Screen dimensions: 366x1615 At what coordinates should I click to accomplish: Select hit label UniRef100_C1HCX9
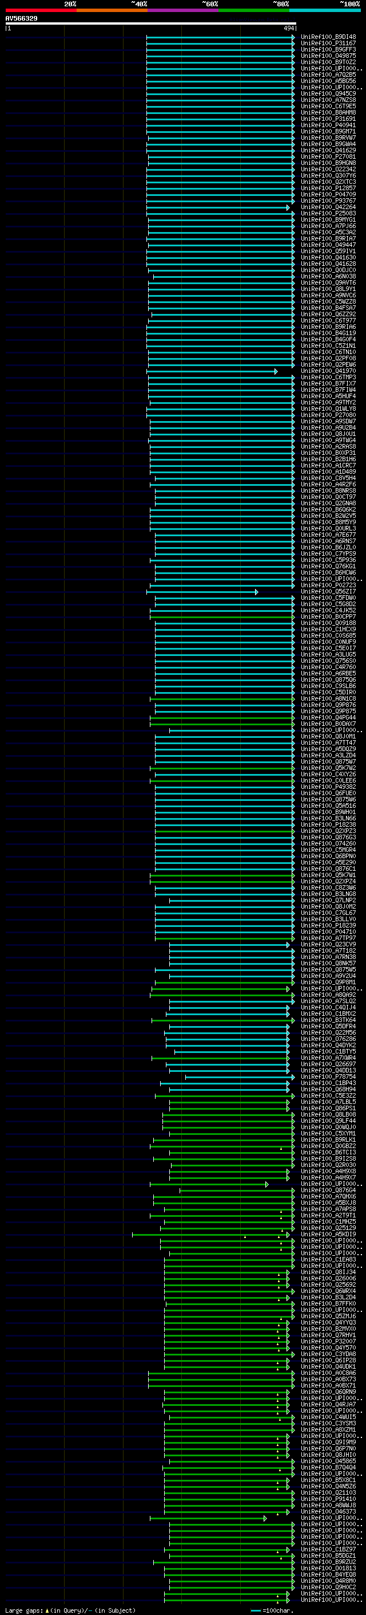[328, 630]
